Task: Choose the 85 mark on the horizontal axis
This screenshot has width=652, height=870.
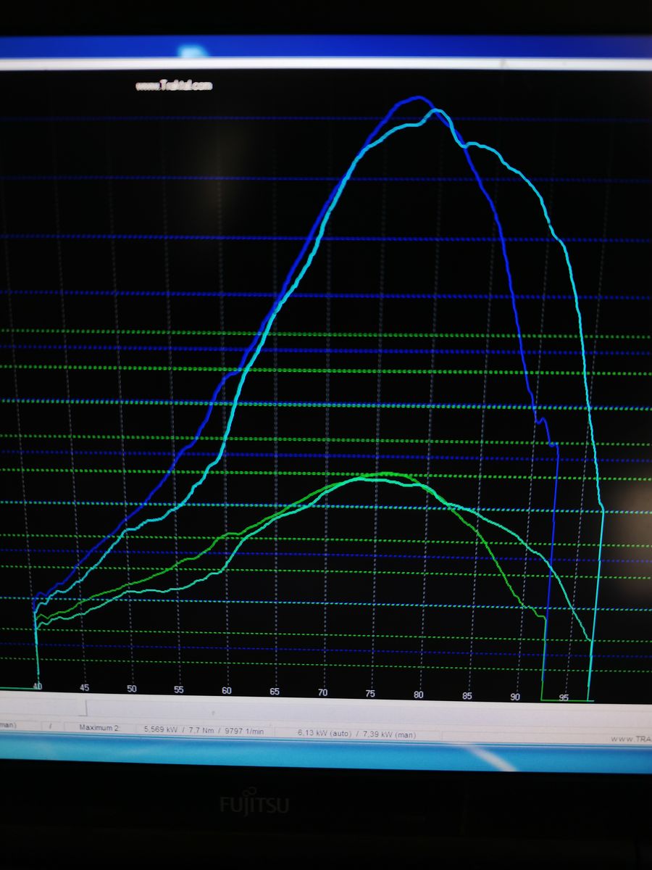Action: tap(467, 696)
